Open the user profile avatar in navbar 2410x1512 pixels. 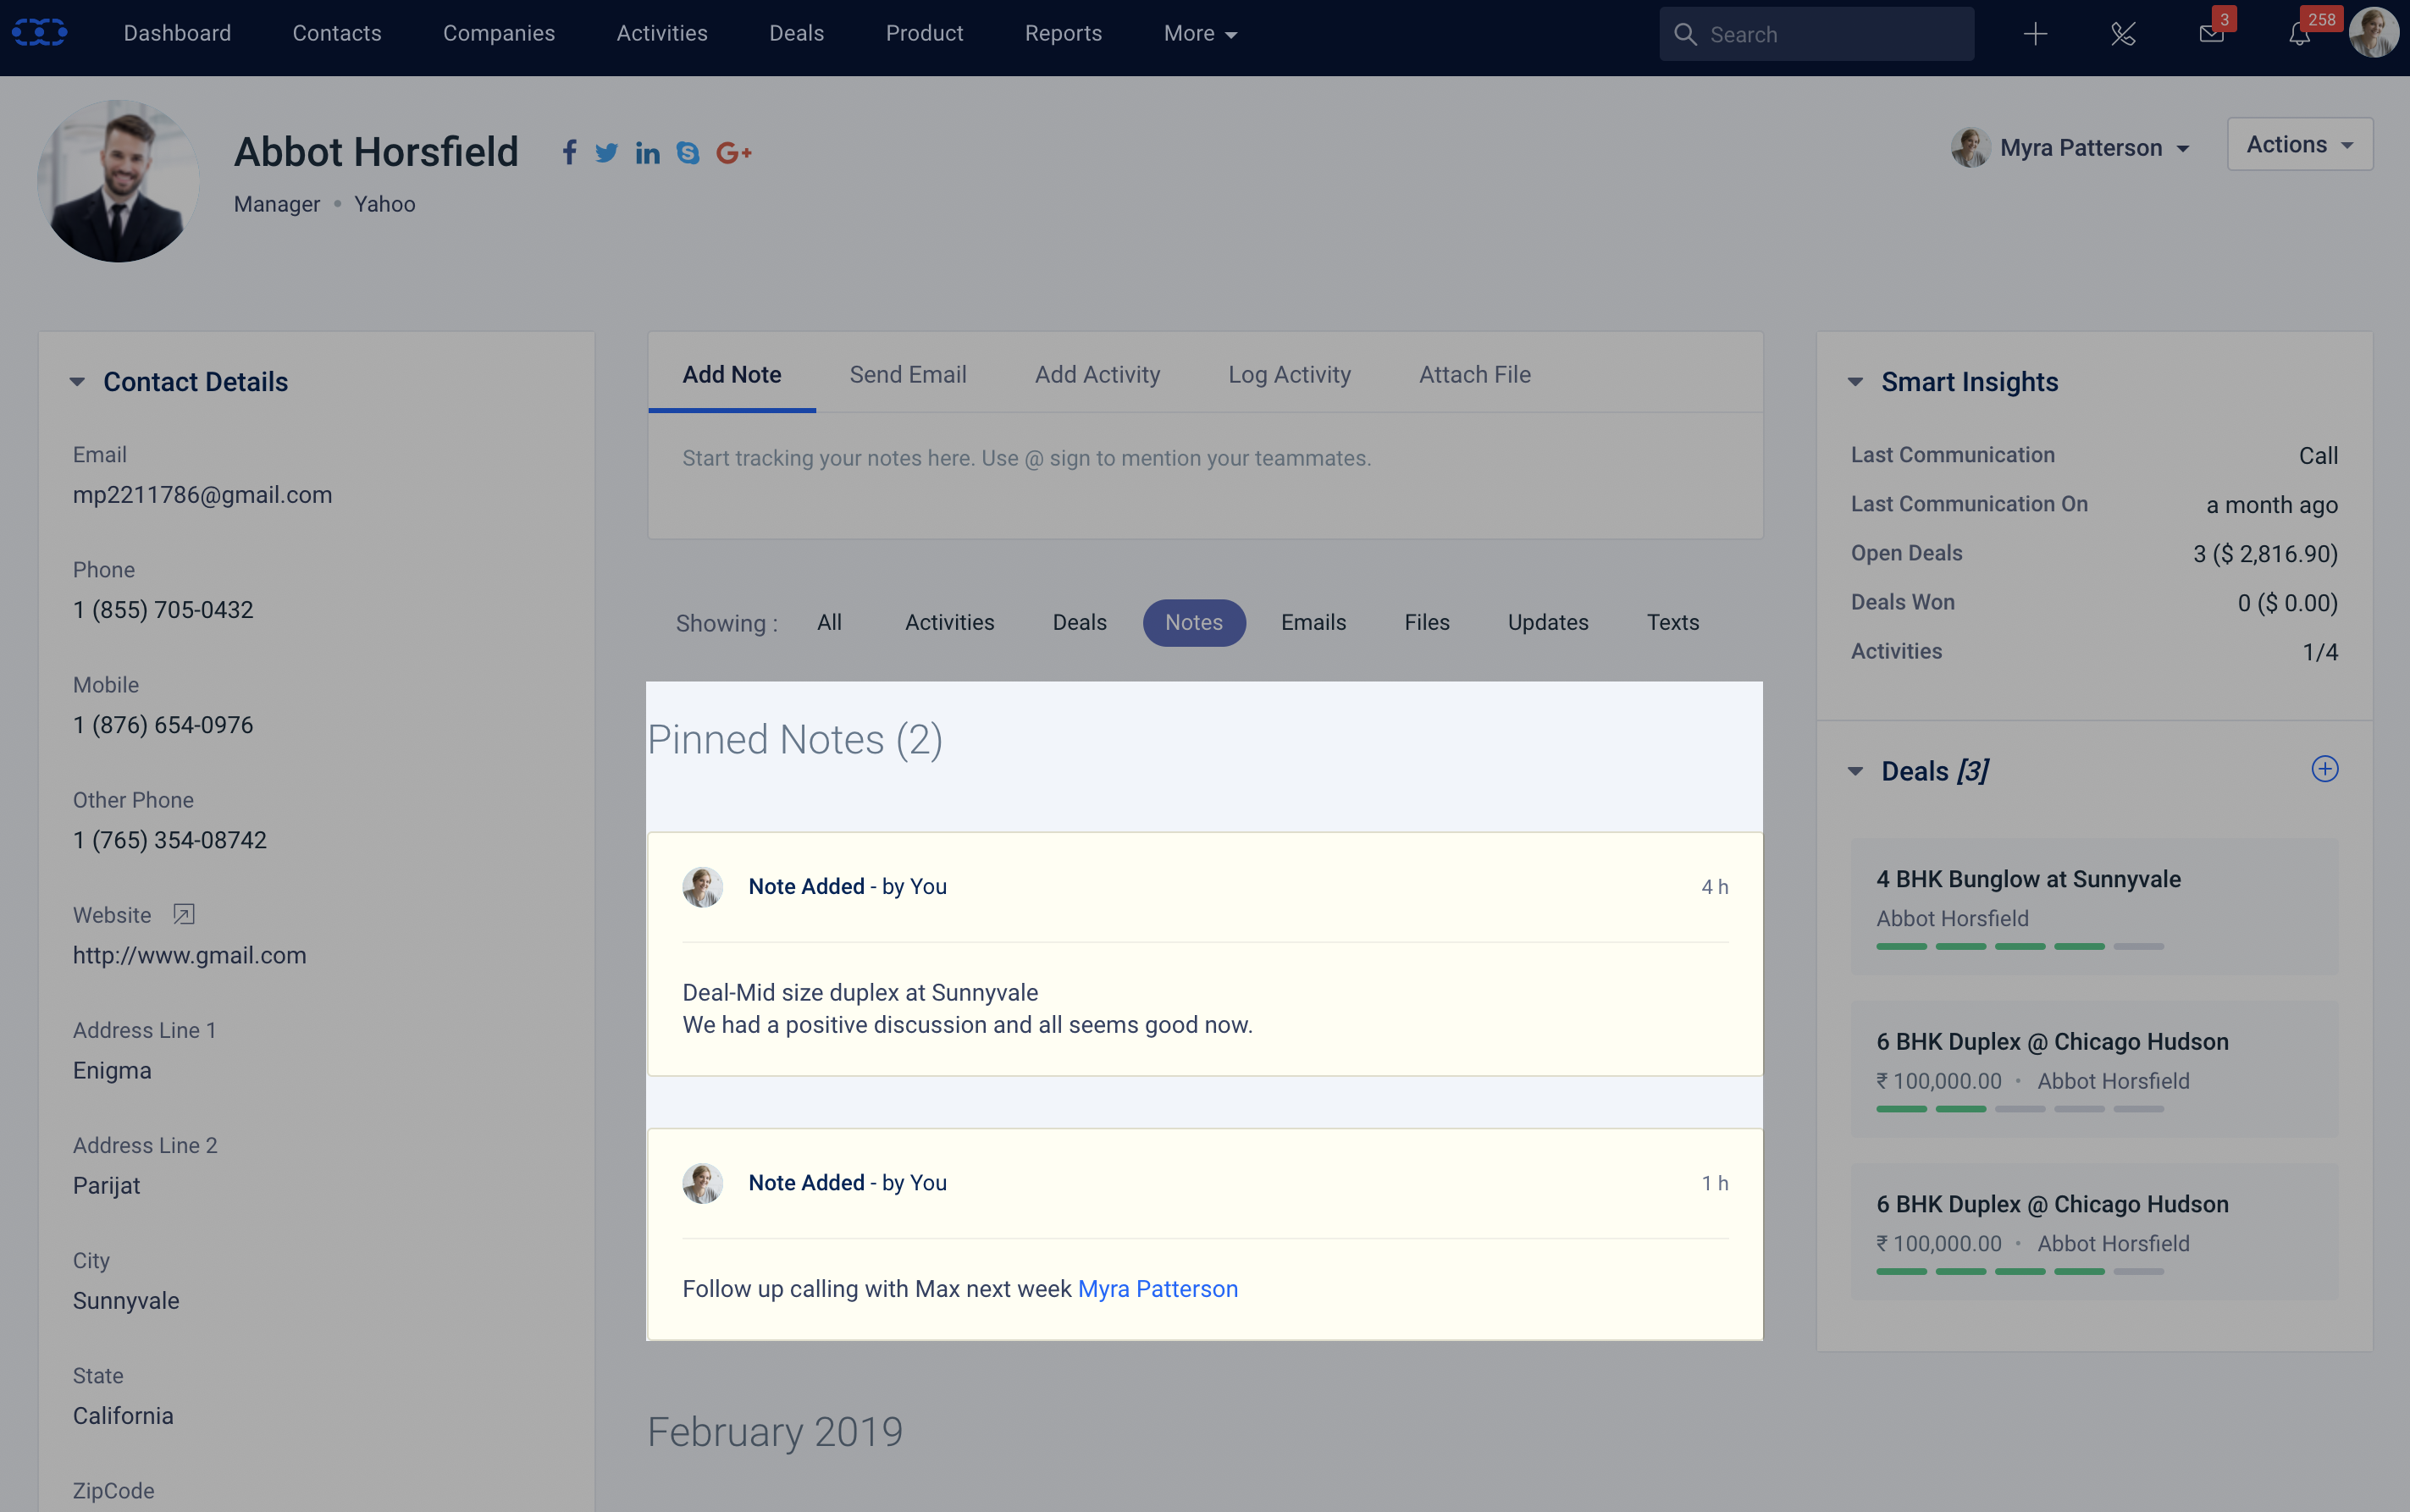click(2374, 33)
